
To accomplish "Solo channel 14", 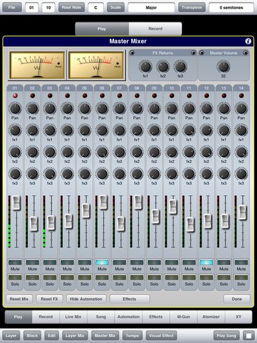I will click(241, 278).
